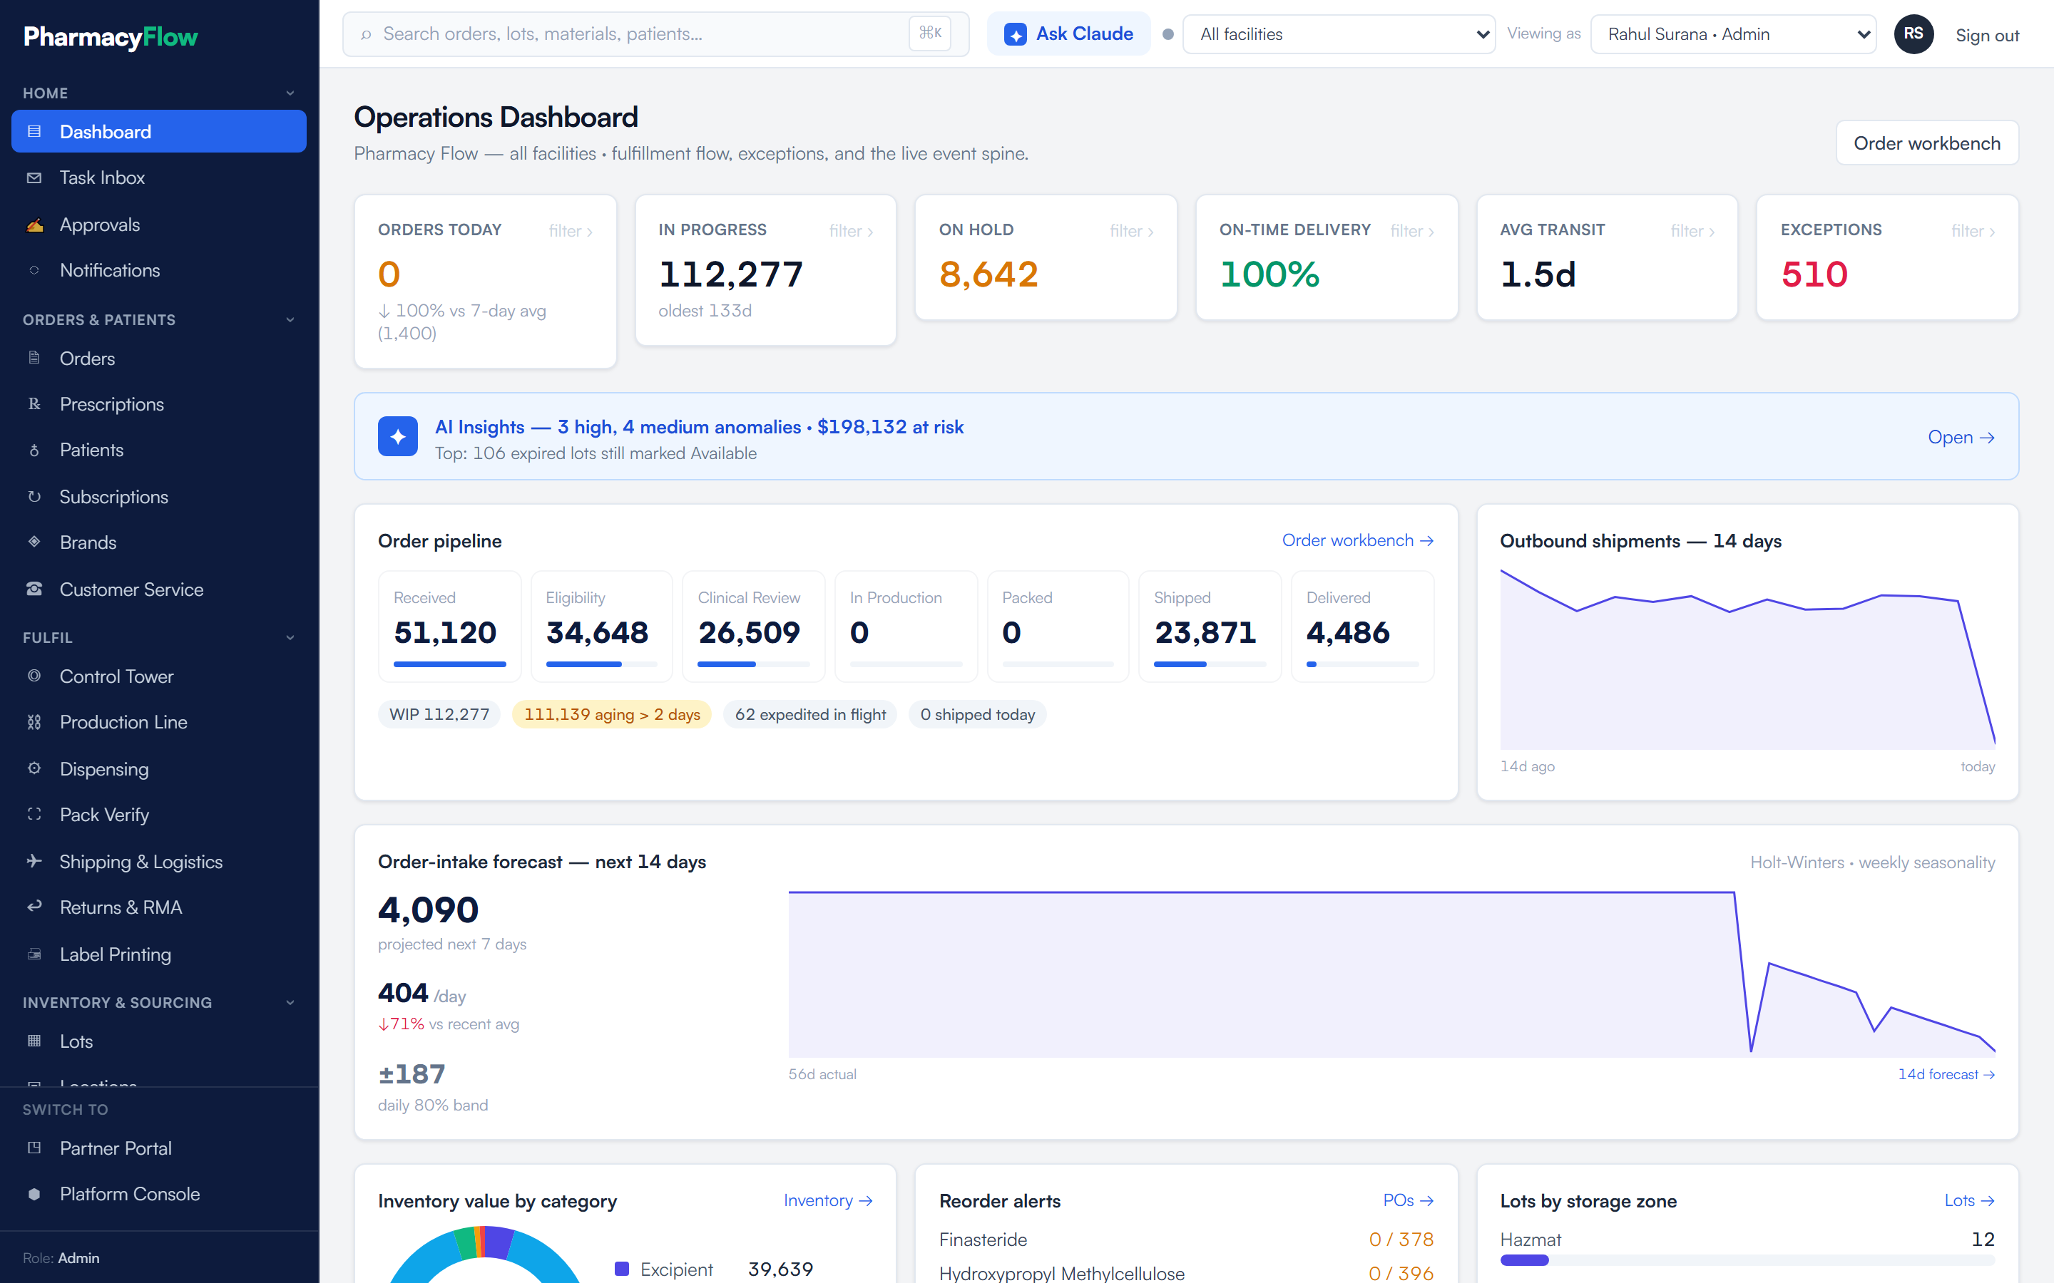Screen dimensions: 2054x1283
Task: Follow Order workbench link in pipeline
Action: 1357,540
